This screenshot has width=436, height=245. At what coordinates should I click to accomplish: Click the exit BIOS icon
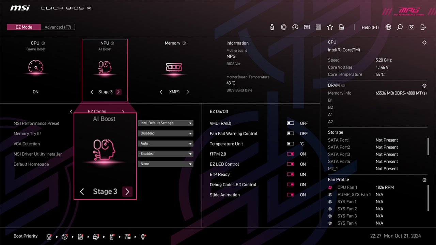click(x=423, y=27)
